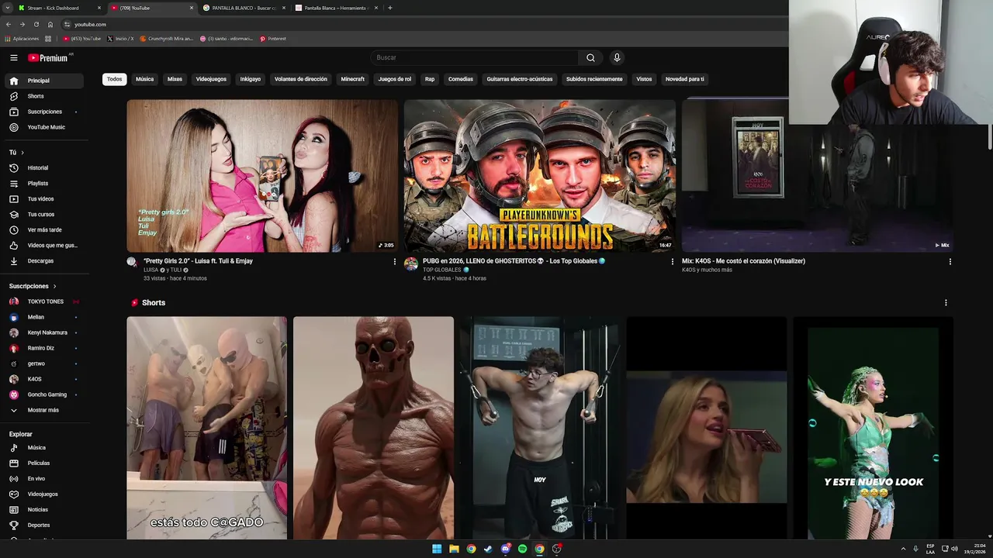This screenshot has width=993, height=558.
Task: Open YouTube Music from sidebar
Action: tap(43, 127)
